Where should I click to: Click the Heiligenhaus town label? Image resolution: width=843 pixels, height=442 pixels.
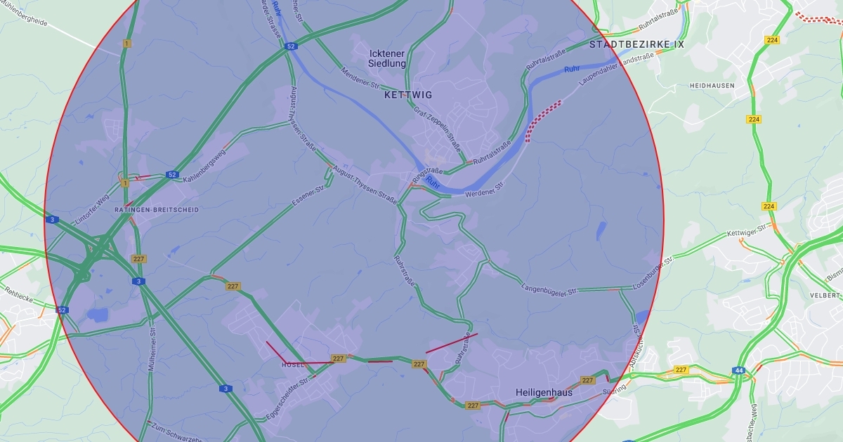544,392
